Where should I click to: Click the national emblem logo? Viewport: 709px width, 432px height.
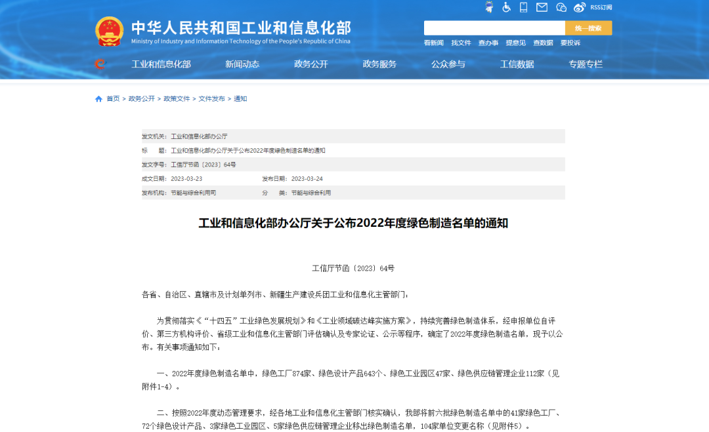click(109, 31)
